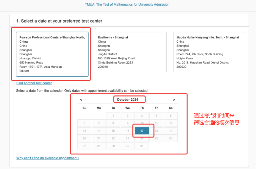The width and height of the screenshot is (256, 169).
Task: Click calendar date 15
Action: tap(113, 131)
